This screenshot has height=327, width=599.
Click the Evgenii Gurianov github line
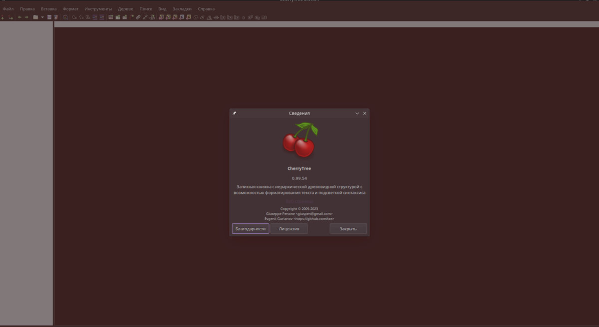299,219
